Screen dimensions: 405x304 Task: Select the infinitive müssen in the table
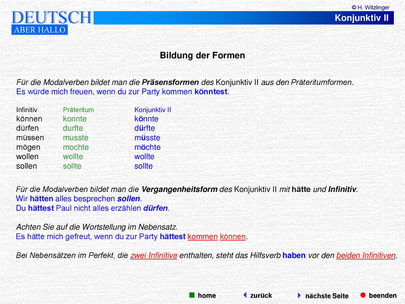[30, 138]
